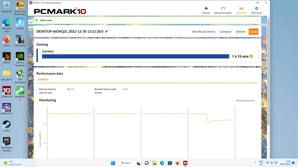Screen dimensions: 298x167
Task: Click View Result Online button
Action: (203, 32)
